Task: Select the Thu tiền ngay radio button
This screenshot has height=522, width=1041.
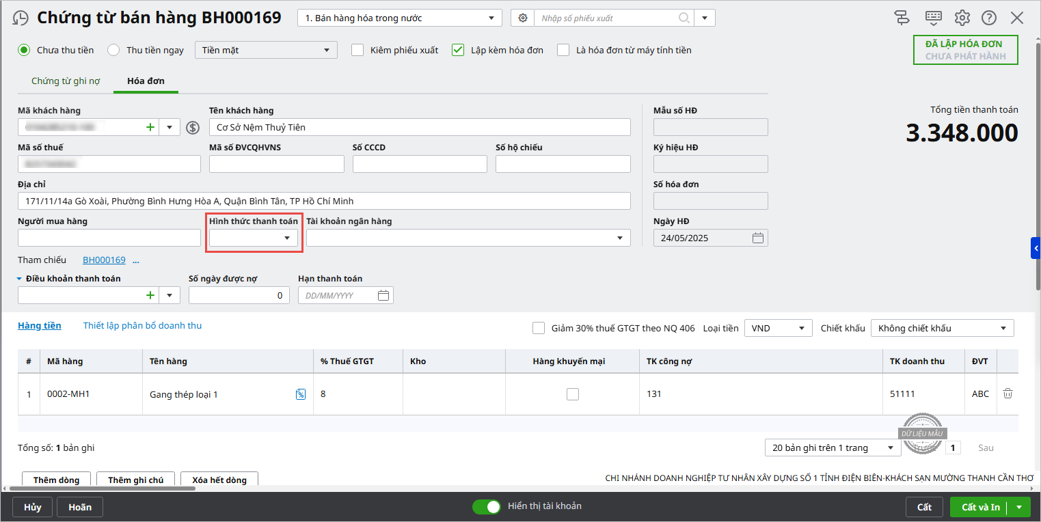Action: click(113, 50)
